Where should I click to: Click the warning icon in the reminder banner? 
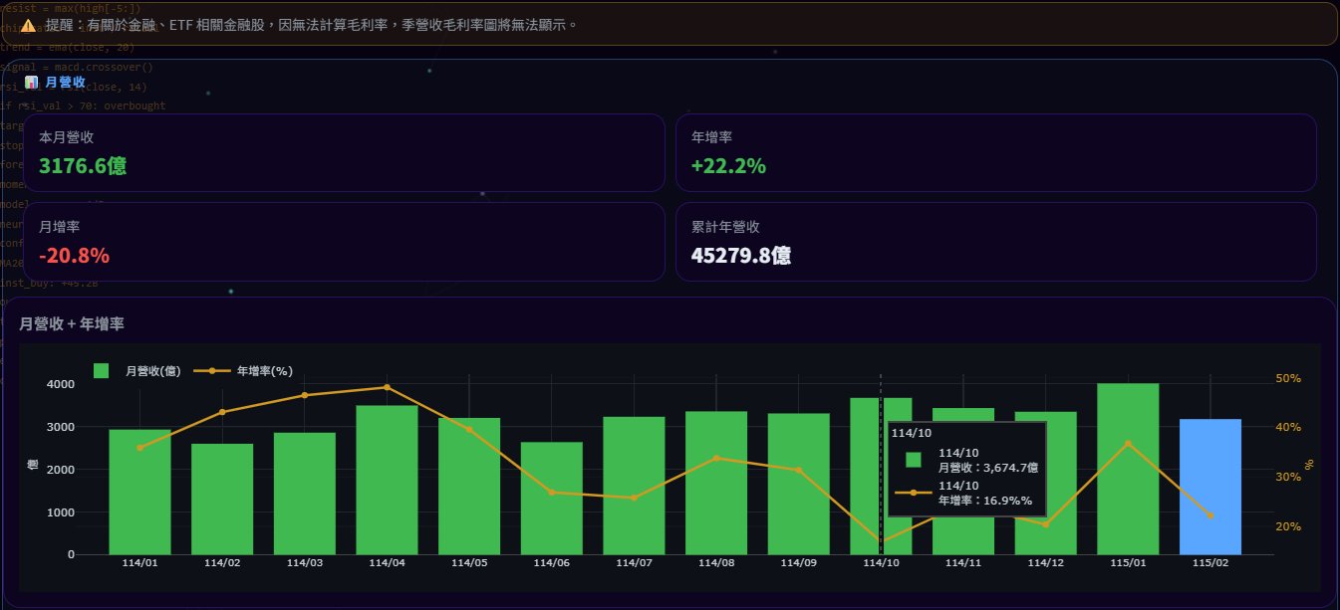[28, 24]
